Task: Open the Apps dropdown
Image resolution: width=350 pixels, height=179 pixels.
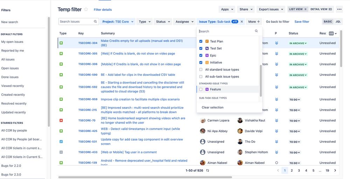Action: (227, 9)
